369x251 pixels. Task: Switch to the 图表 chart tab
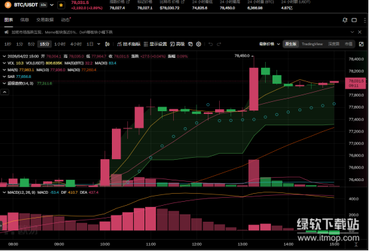point(9,20)
